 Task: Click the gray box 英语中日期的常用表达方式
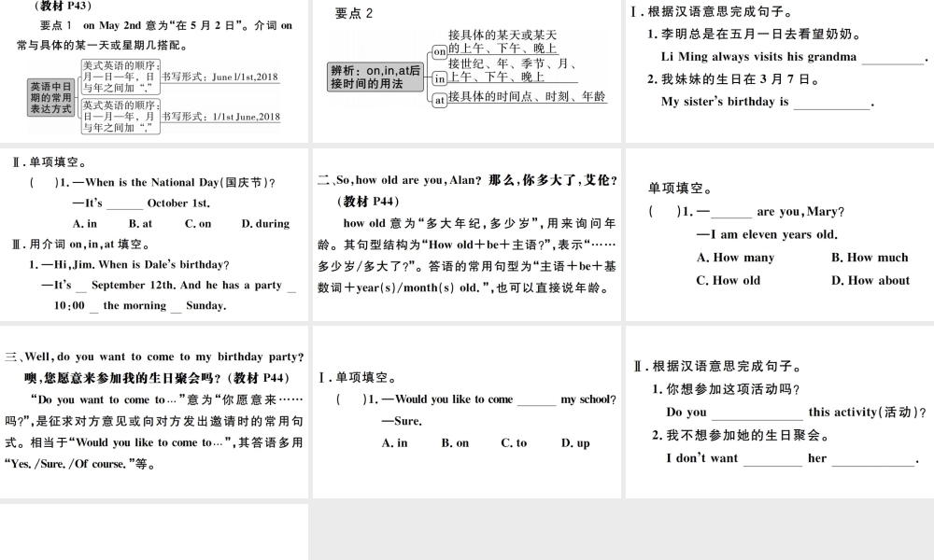(x=51, y=97)
